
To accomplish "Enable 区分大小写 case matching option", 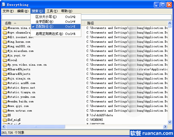I will pos(56,17).
